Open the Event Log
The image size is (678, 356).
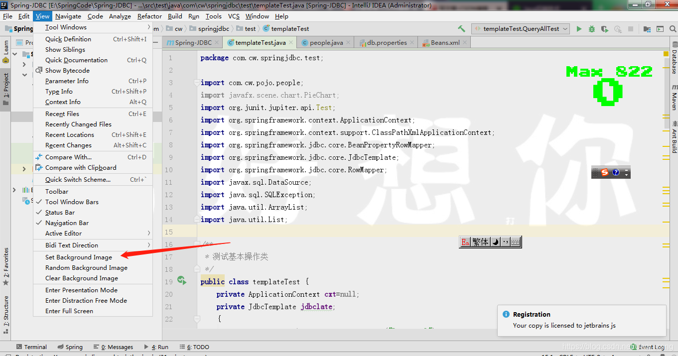648,347
